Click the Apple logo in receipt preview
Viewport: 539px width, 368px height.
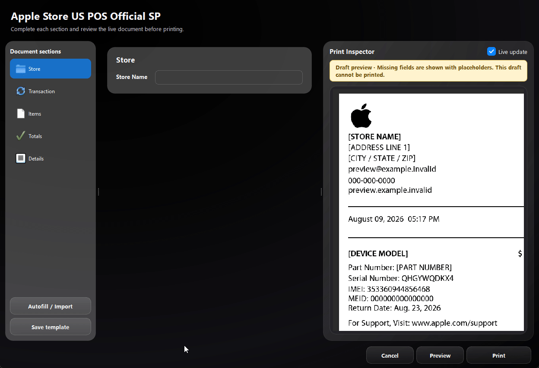click(x=361, y=116)
